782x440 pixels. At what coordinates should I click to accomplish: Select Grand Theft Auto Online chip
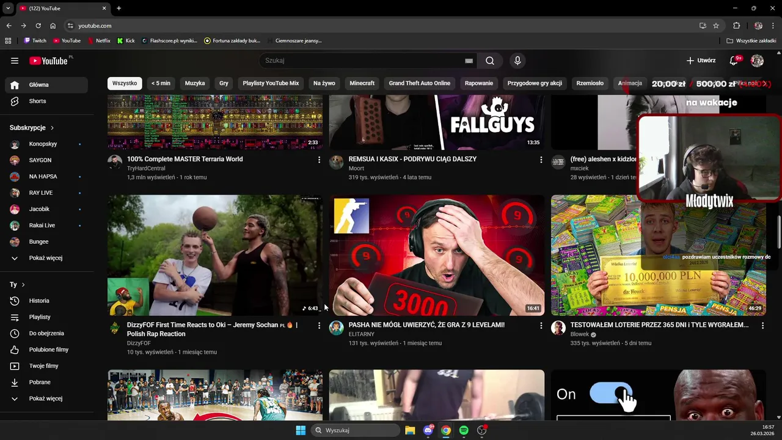pos(420,83)
